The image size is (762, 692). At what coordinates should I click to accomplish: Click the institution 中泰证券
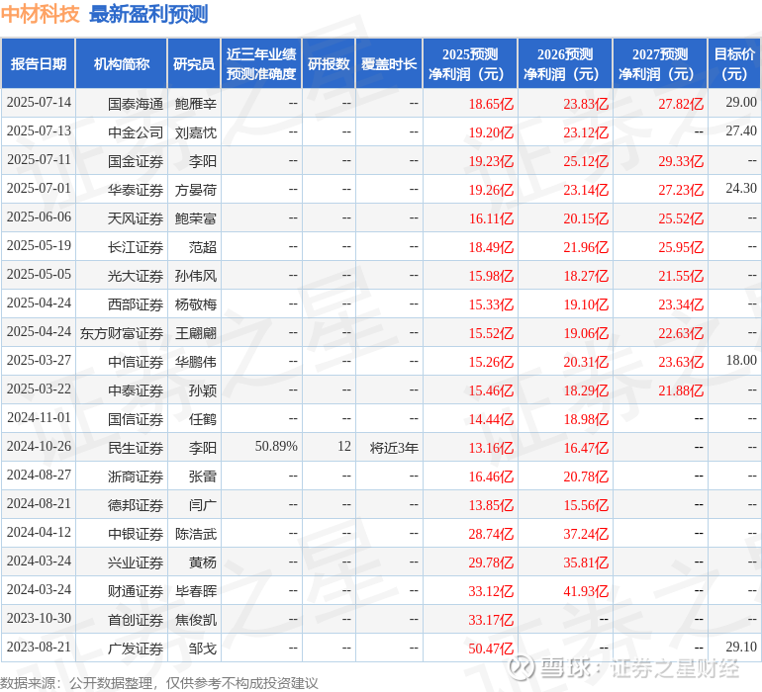coord(136,389)
